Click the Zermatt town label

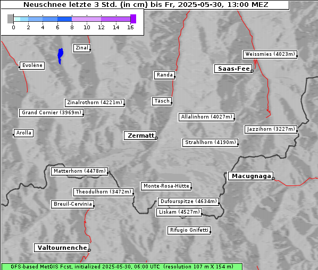coord(140,136)
